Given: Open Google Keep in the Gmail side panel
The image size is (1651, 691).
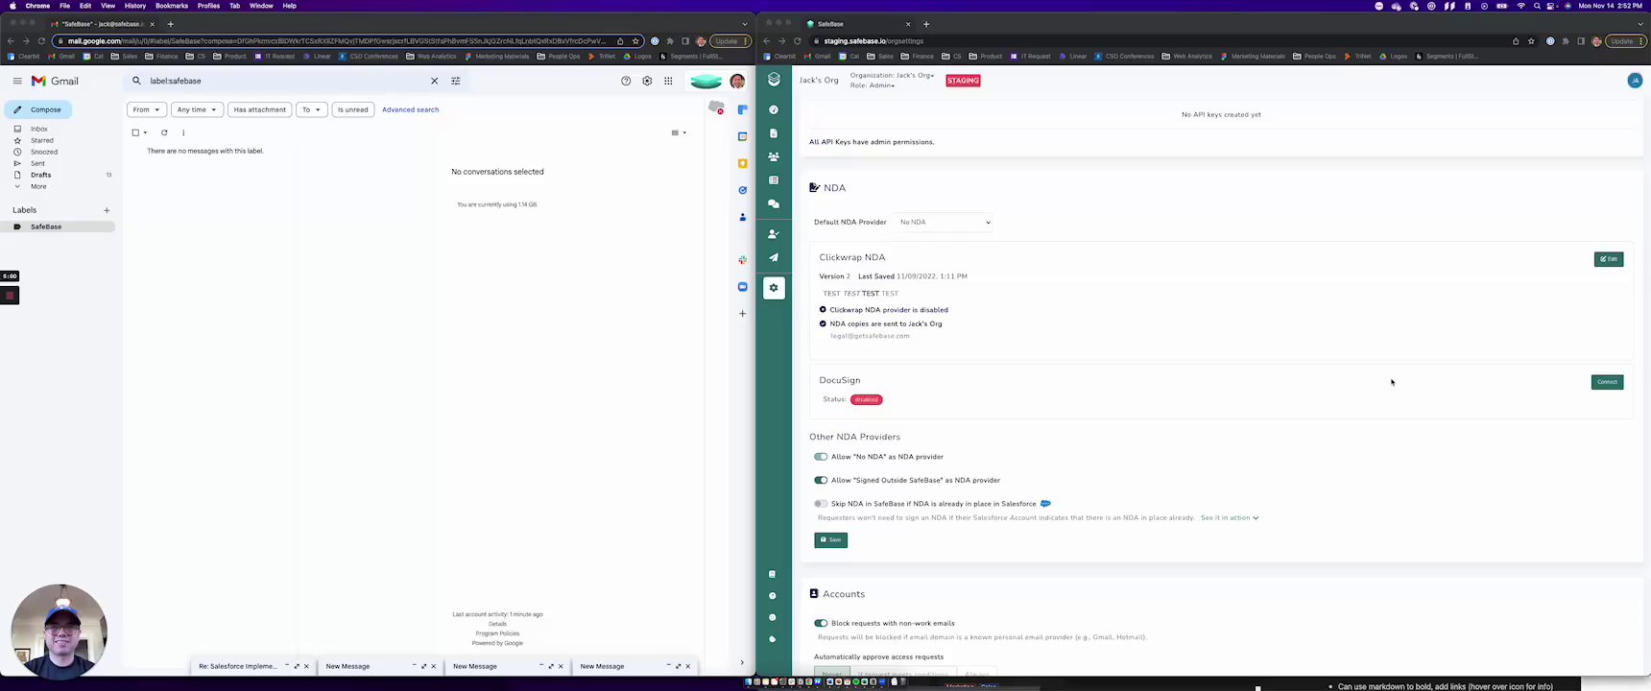Looking at the screenshot, I should [x=742, y=163].
